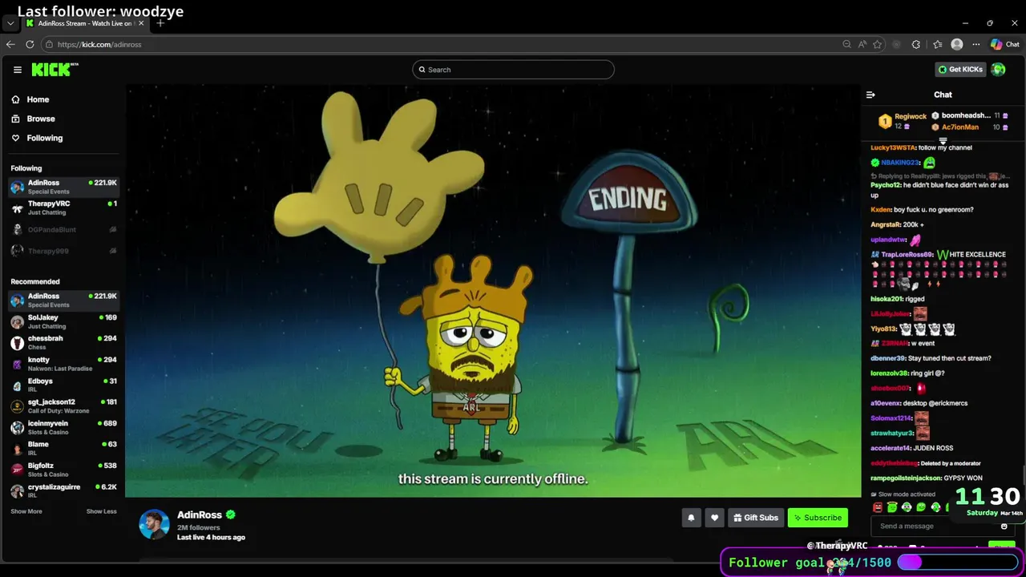The height and width of the screenshot is (577, 1026).
Task: Click the browser address bar URL
Action: coord(99,44)
